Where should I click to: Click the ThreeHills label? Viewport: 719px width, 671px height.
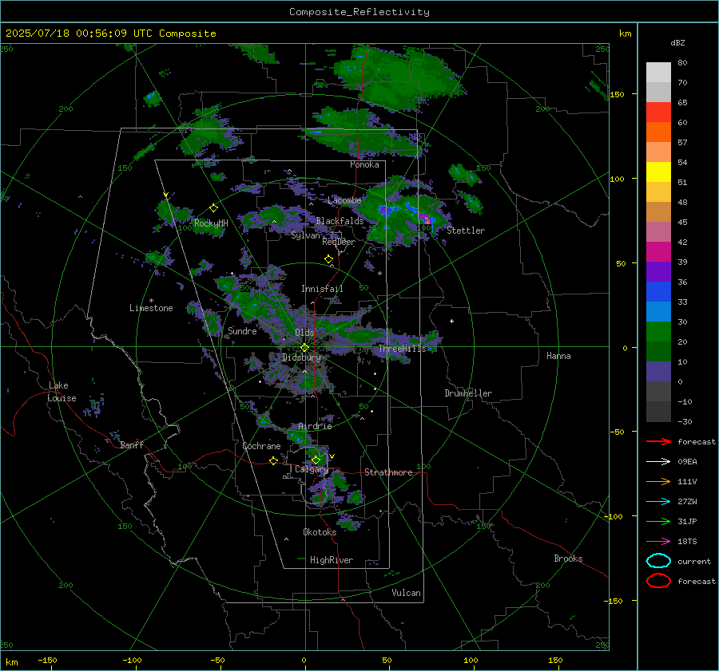(x=402, y=349)
